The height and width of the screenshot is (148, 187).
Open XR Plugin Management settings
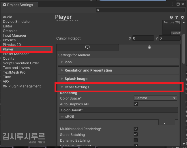(22, 86)
